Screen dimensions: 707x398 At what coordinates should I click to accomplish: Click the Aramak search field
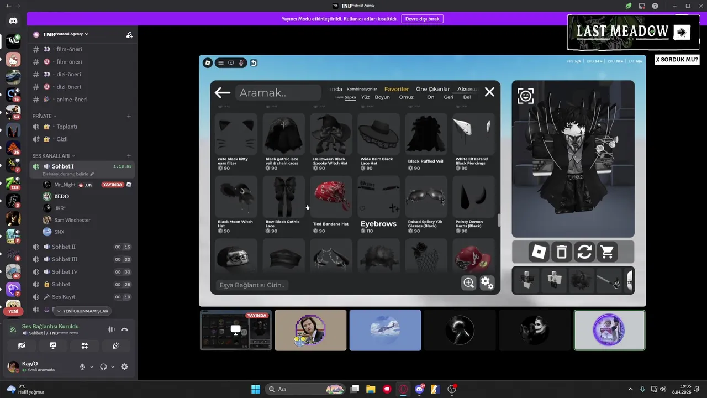coord(278,93)
